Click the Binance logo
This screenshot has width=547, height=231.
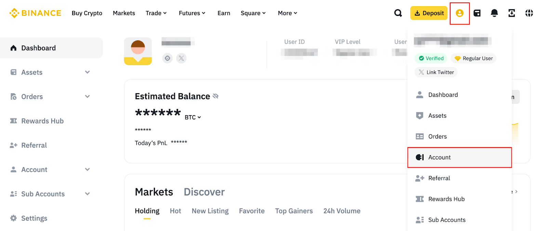35,13
